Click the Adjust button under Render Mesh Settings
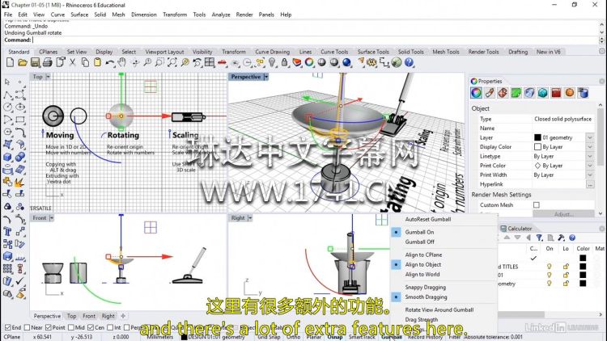The width and height of the screenshot is (607, 341). [x=563, y=214]
